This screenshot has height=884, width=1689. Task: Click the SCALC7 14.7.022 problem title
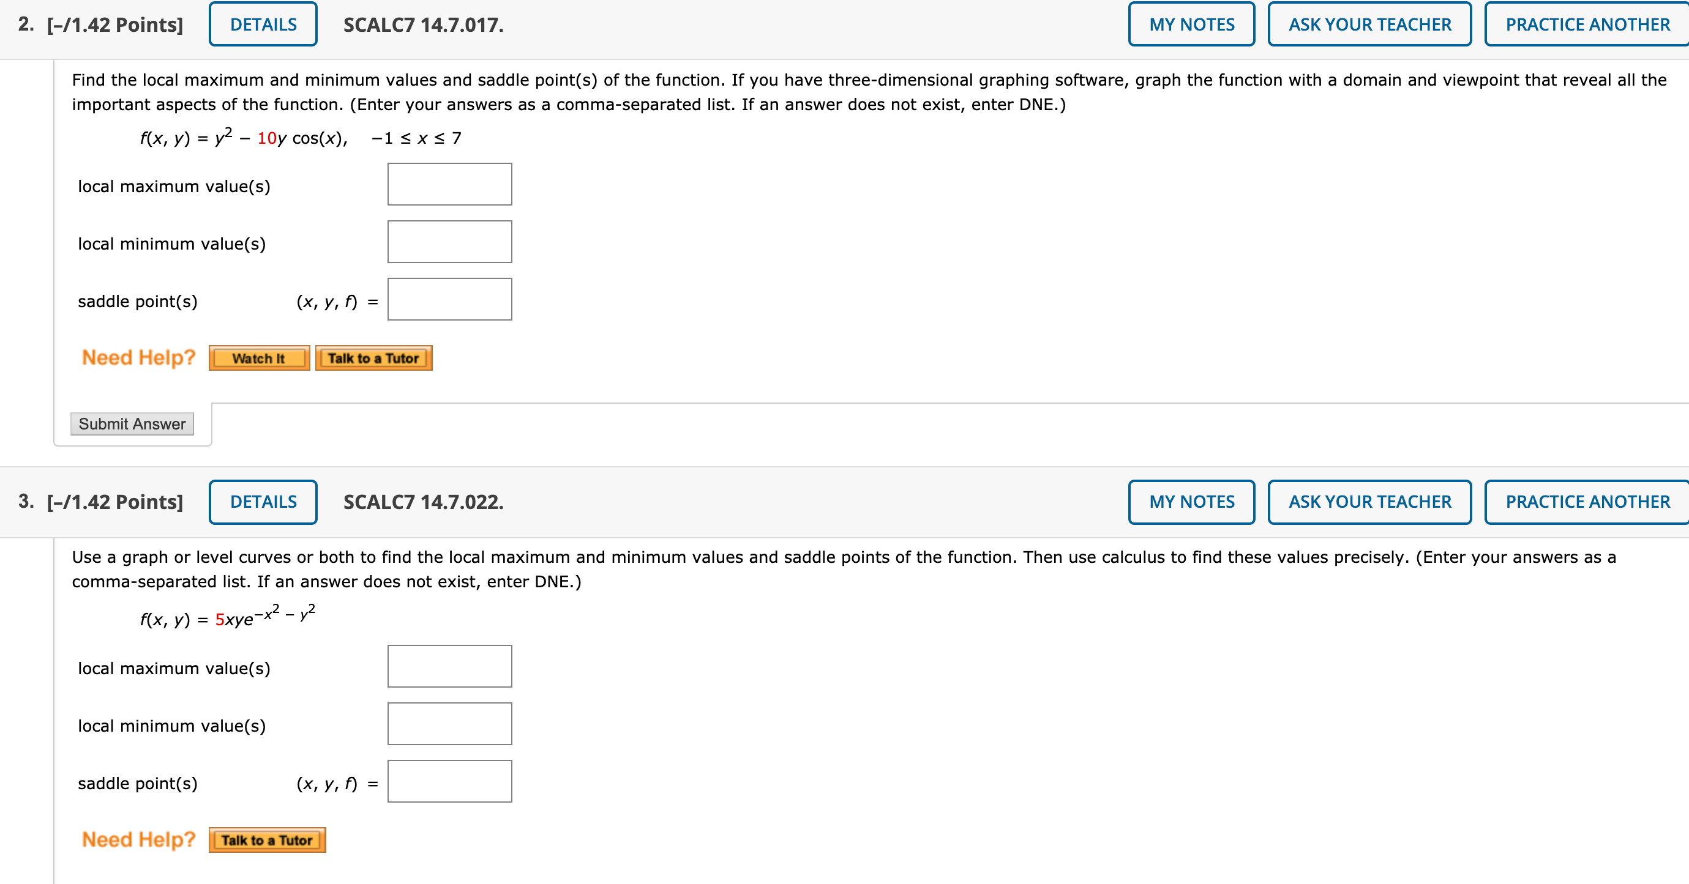click(x=424, y=502)
